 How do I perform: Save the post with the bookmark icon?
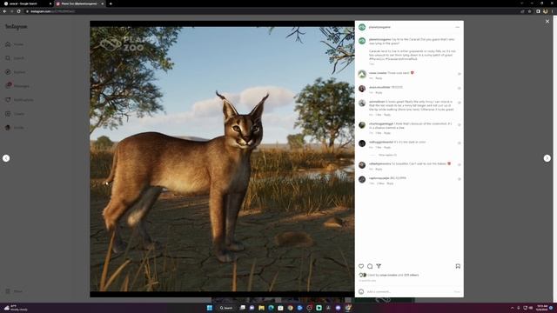[458, 266]
